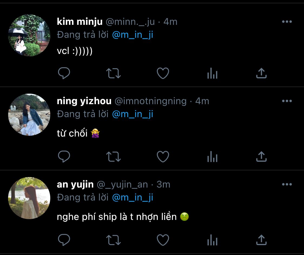Like kim minju's tweet
Viewport: 304px width, 255px height.
click(163, 73)
